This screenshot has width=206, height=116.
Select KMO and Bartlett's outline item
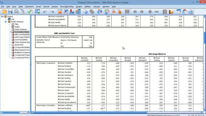coord(22,34)
